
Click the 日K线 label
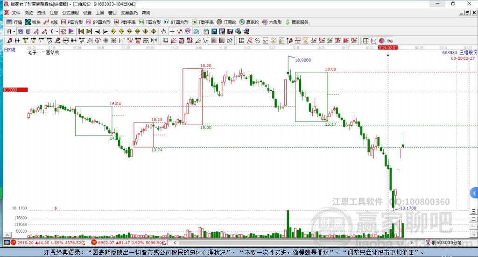point(9,50)
